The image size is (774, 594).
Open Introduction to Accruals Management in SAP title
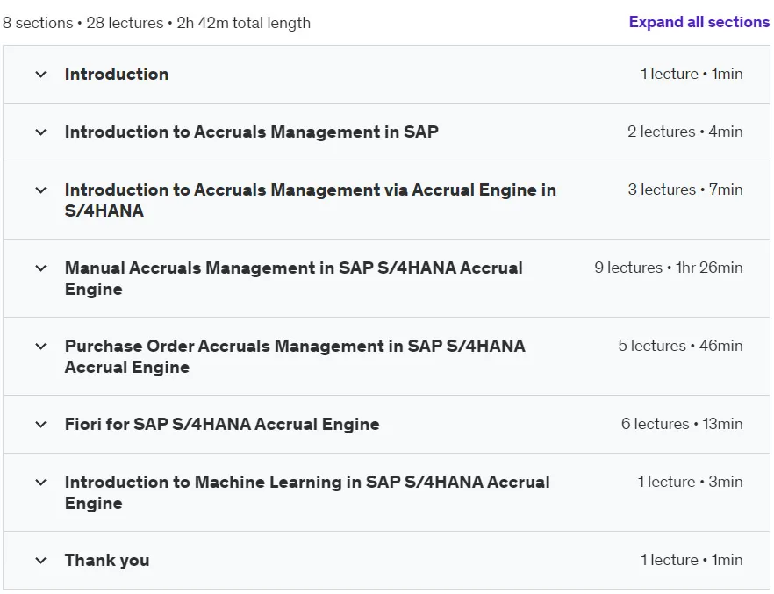(x=252, y=132)
